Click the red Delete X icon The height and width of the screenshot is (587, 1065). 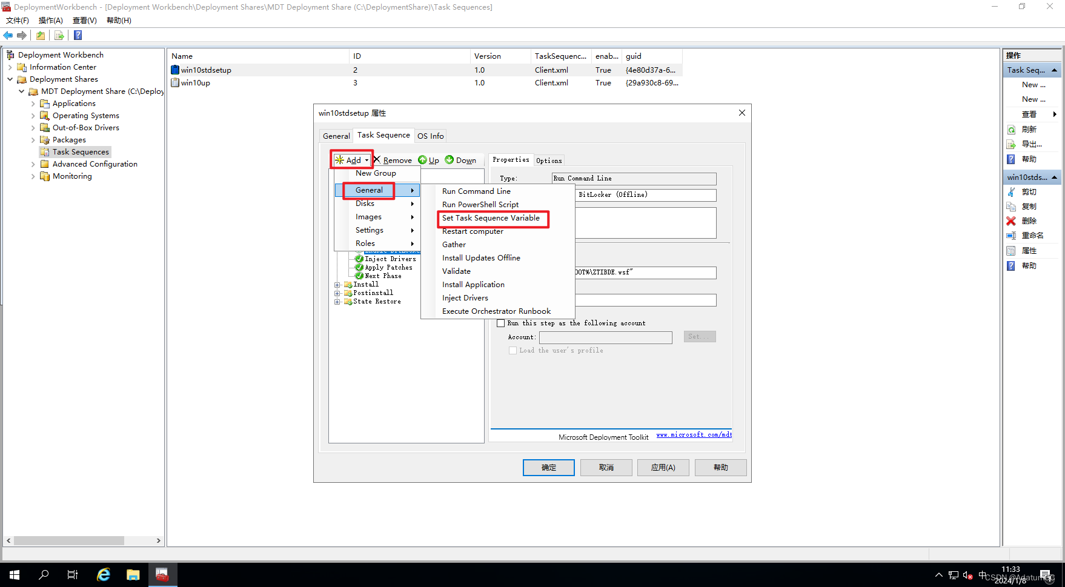pos(1011,221)
